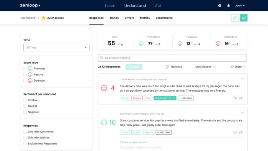
Task: Switch to the Understand section
Action: 135,6
